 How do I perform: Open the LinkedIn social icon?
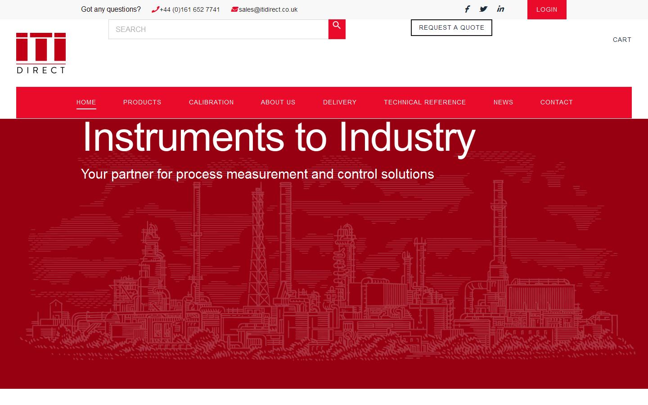(x=500, y=9)
